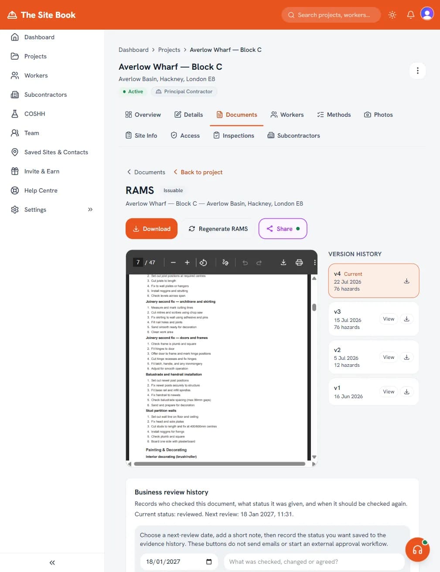
Task: Expand the Settings submenu arrows
Action: coord(90,210)
